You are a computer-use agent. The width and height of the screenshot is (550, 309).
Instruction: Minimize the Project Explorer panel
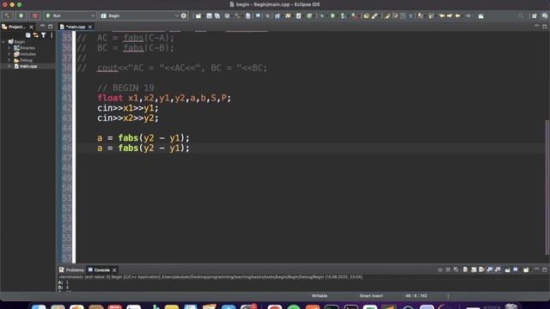tap(42, 27)
